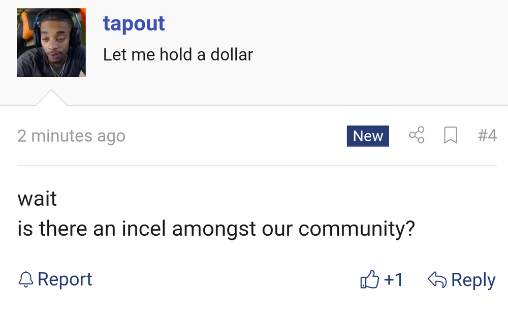The width and height of the screenshot is (508, 314).
Task: Click the 'Report' text link
Action: pos(65,279)
